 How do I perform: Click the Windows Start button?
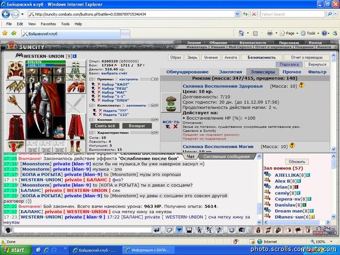click(x=15, y=250)
